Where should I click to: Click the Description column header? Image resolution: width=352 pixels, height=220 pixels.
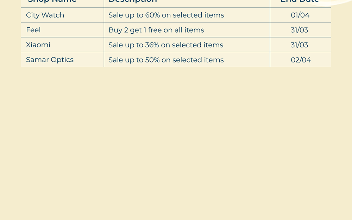tap(133, 1)
